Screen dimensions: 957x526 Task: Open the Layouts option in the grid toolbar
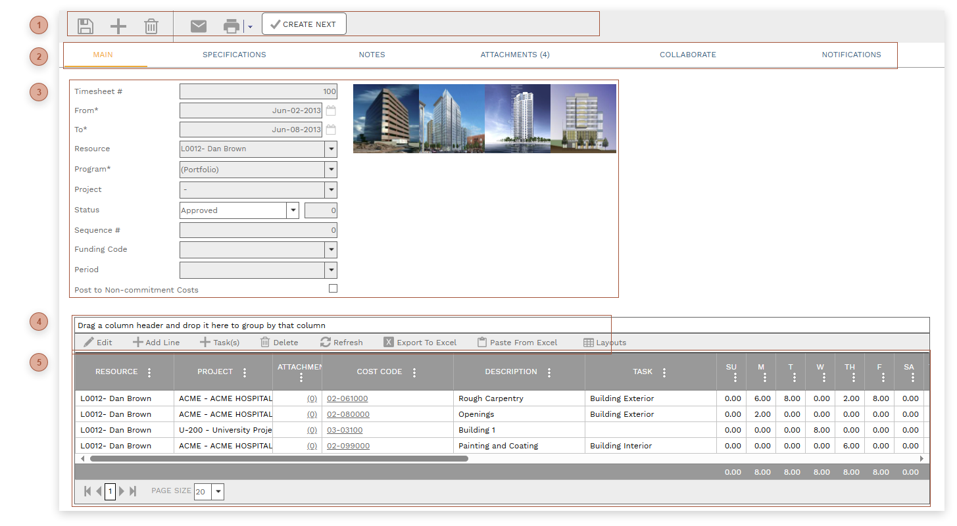(x=604, y=342)
